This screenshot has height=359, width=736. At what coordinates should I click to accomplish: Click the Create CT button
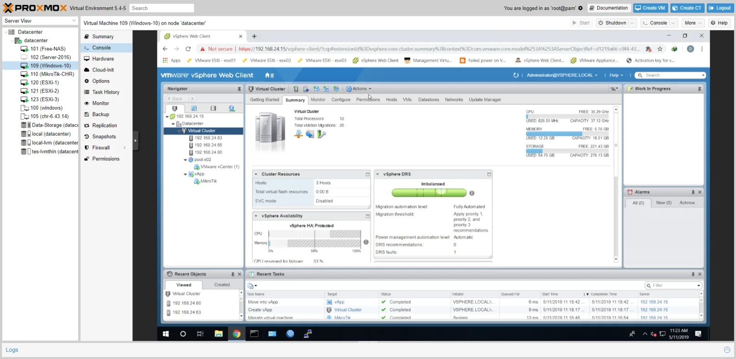click(687, 8)
